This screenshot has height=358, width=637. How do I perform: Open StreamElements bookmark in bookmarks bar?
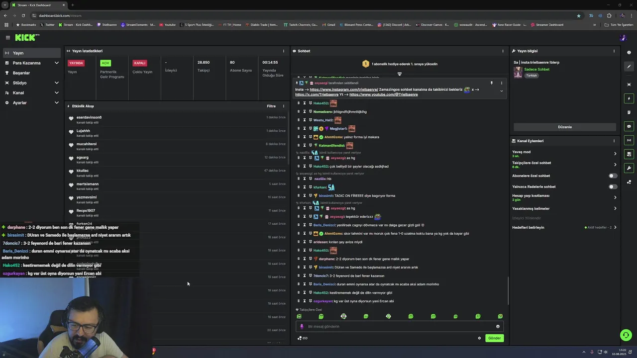[x=138, y=24]
